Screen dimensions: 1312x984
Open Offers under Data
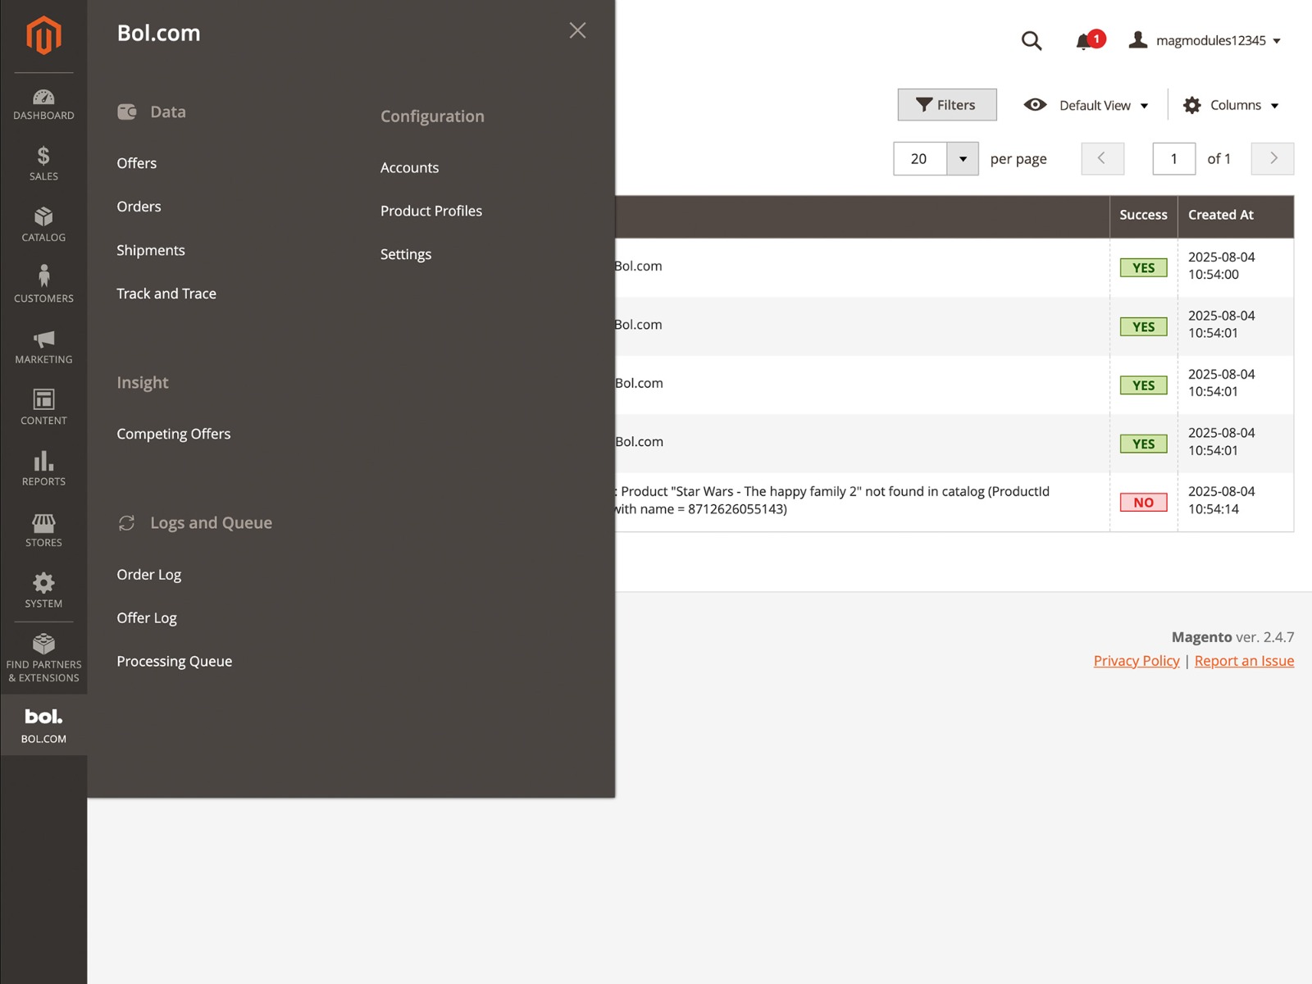click(x=137, y=163)
